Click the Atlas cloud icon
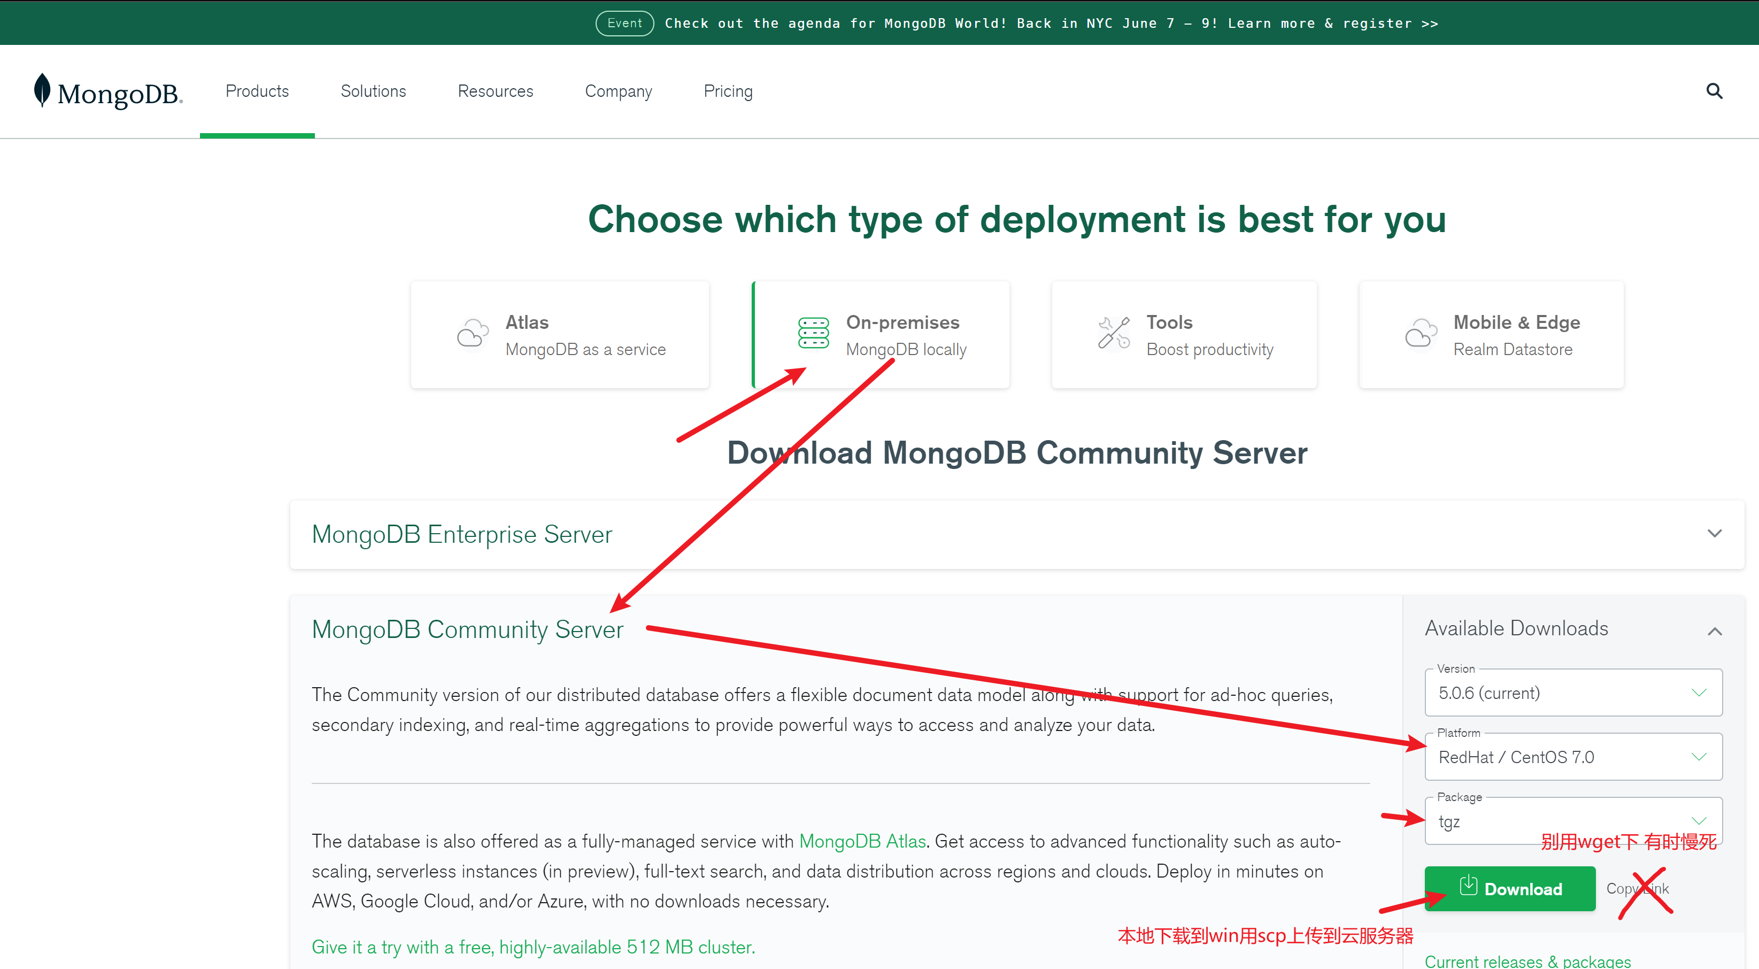1759x969 pixels. pyautogui.click(x=473, y=334)
